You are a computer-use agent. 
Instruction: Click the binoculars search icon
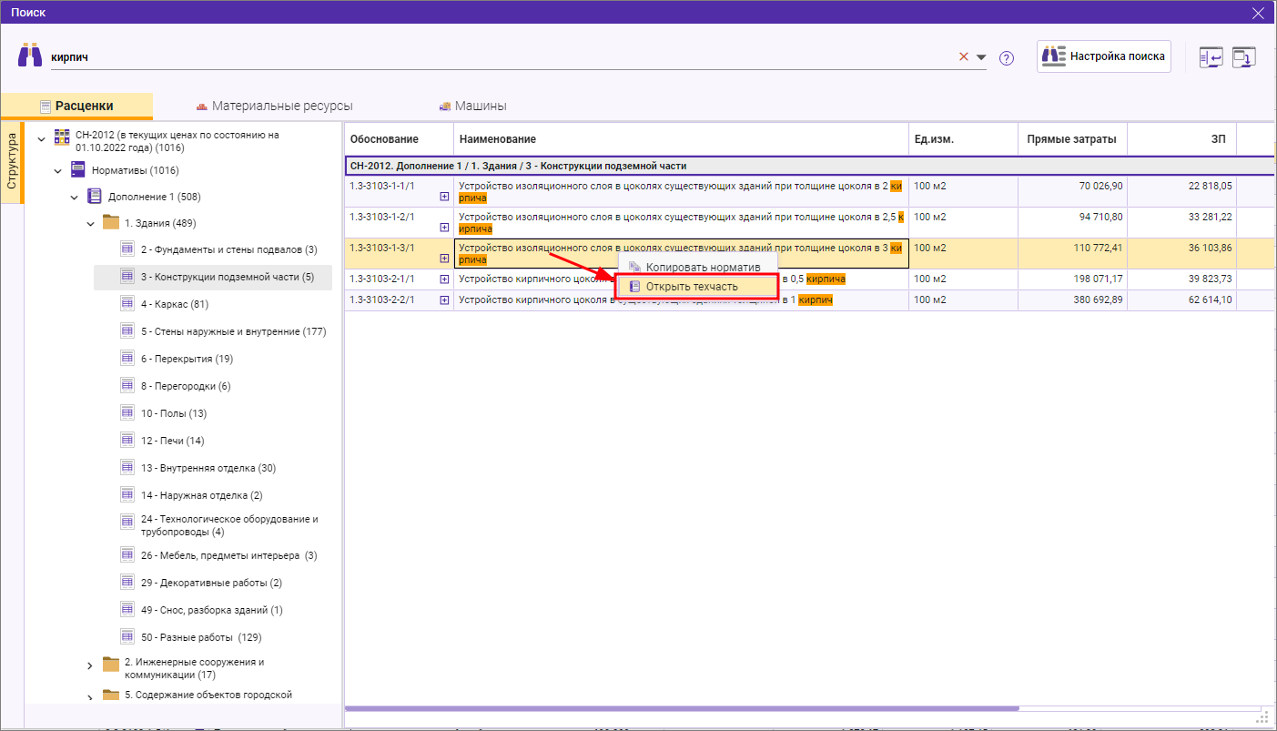pos(30,56)
